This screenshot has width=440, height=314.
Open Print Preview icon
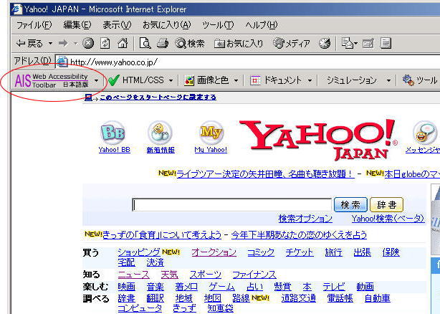pos(145,43)
